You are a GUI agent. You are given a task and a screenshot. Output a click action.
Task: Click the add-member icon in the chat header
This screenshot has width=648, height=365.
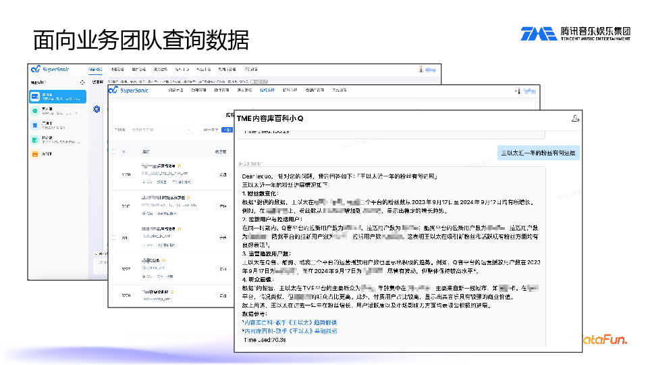(x=575, y=118)
